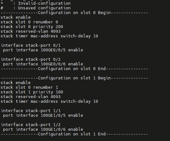Click 'interface stack-port 1/2' line

pos(31,125)
